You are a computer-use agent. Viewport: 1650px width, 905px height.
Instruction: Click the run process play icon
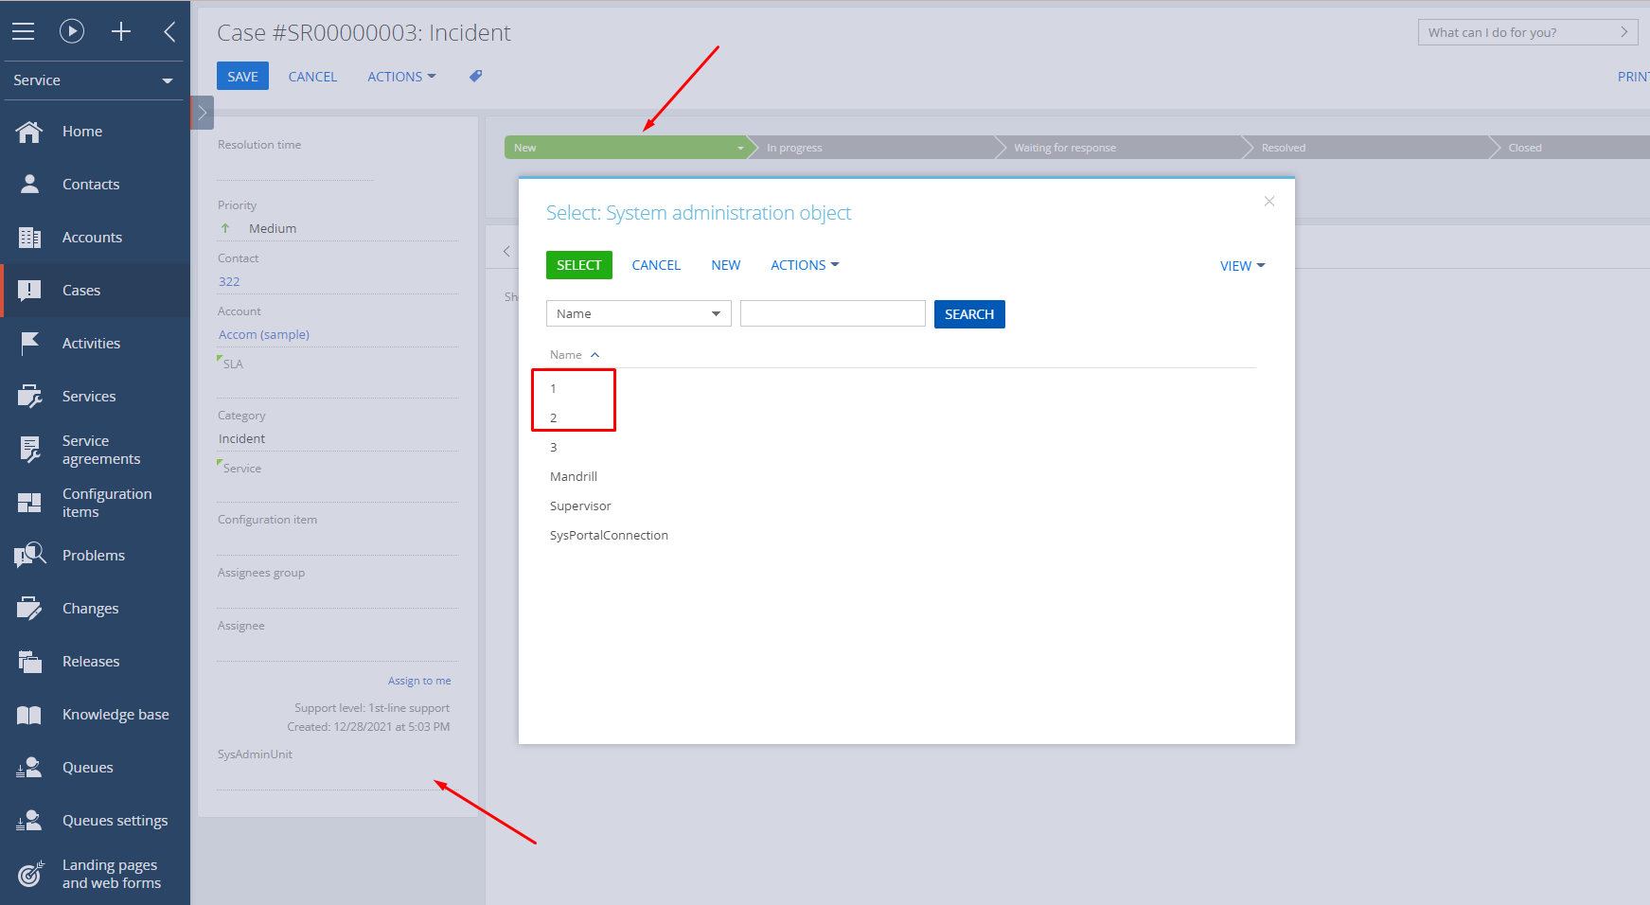pyautogui.click(x=72, y=31)
